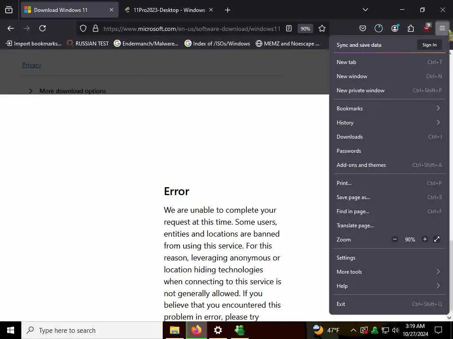
Task: Select Find in page...
Action: (x=389, y=211)
